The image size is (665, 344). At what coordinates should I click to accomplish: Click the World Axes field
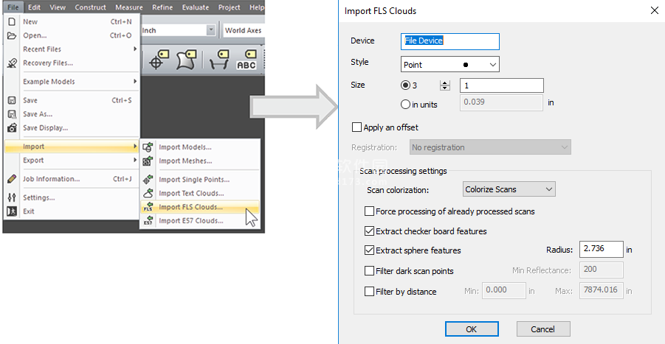point(244,30)
